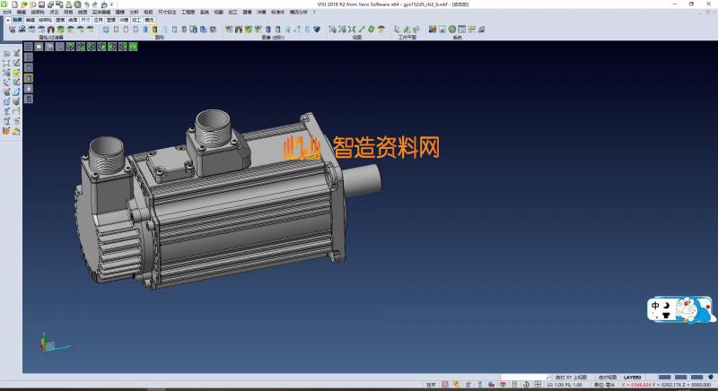Click the LAYER0 layer indicator
The height and width of the screenshot is (391, 718).
tap(633, 378)
